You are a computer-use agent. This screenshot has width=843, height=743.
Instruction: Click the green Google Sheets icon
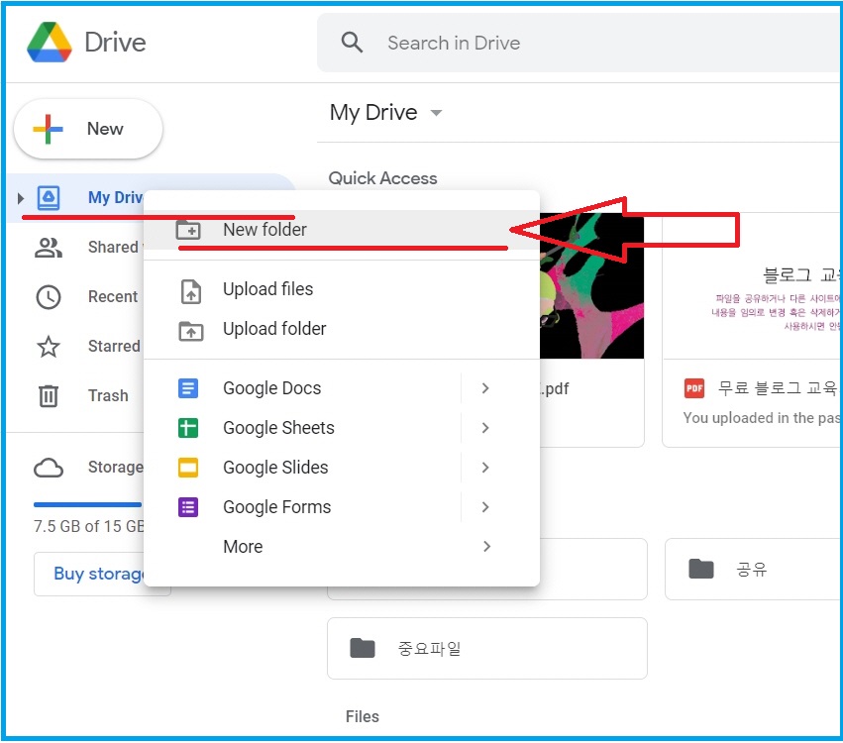pos(188,428)
